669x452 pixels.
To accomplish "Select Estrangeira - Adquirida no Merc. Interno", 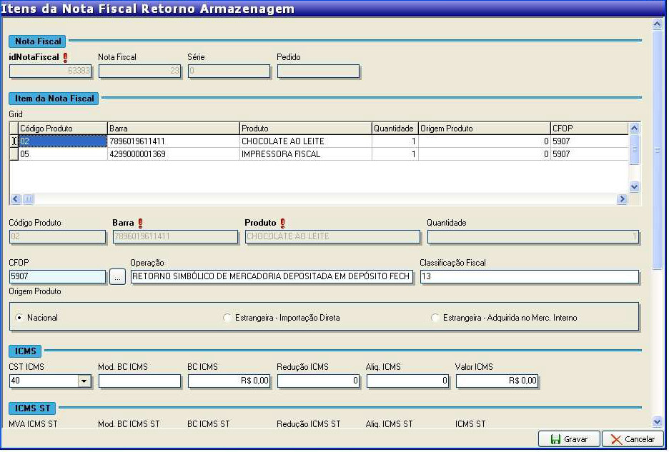I will tap(435, 318).
